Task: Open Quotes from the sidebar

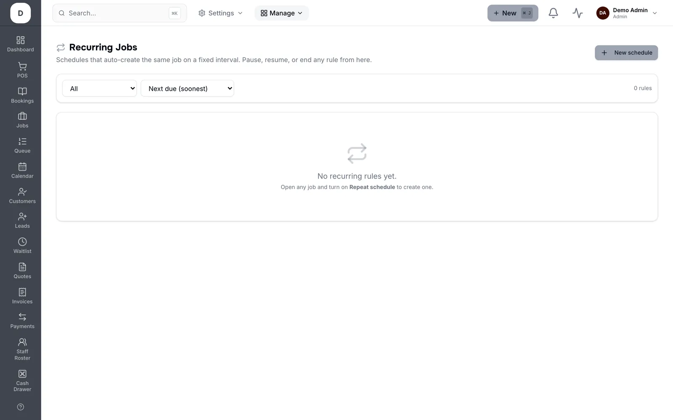Action: (22, 271)
